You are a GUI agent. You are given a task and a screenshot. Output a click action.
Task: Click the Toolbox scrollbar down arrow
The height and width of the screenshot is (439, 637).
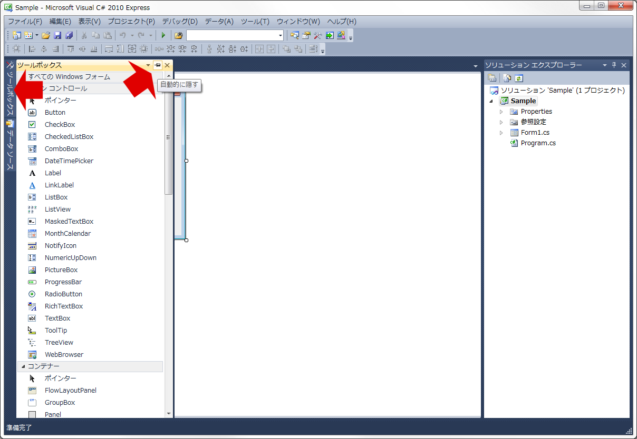point(169,414)
